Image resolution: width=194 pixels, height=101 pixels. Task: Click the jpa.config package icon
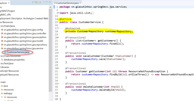2,30
